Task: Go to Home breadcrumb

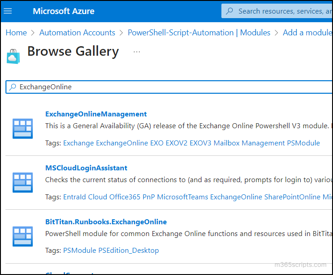Action: [x=16, y=33]
